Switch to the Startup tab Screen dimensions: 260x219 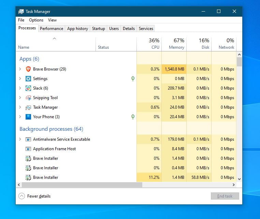99,29
